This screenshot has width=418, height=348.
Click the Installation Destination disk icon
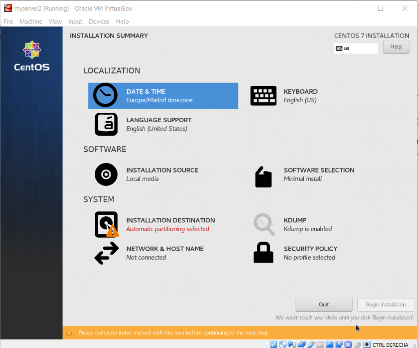(x=107, y=225)
